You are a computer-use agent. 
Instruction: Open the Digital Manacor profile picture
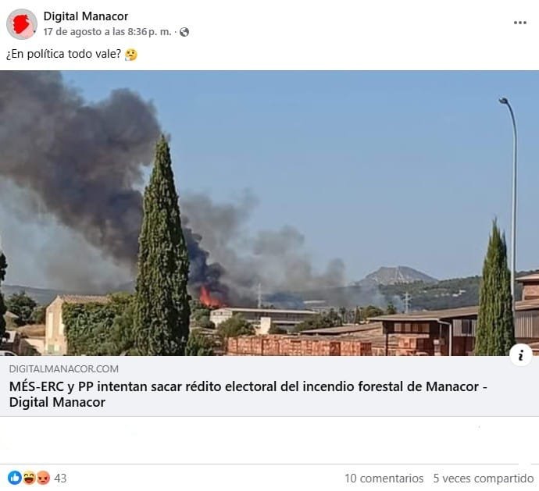coord(22,24)
